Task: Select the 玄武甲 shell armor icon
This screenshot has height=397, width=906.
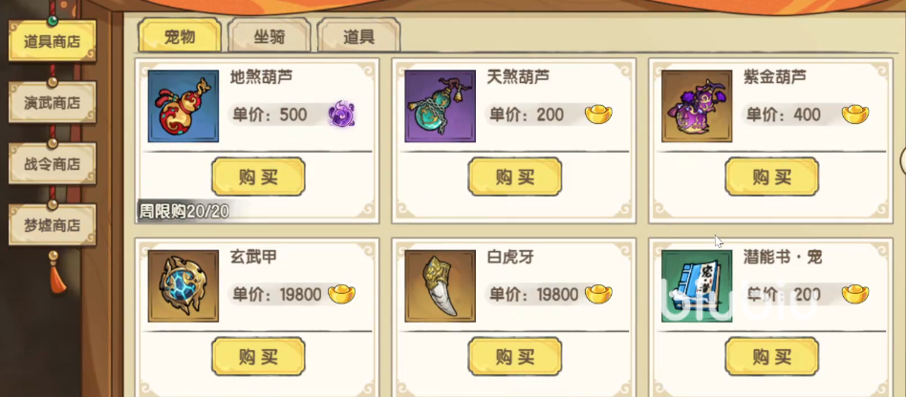Action: (x=183, y=286)
